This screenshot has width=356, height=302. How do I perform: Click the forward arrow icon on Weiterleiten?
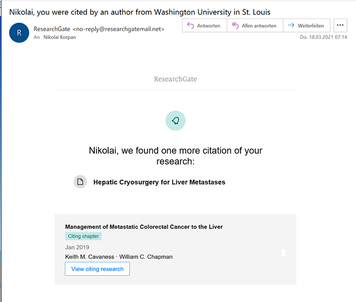click(291, 25)
